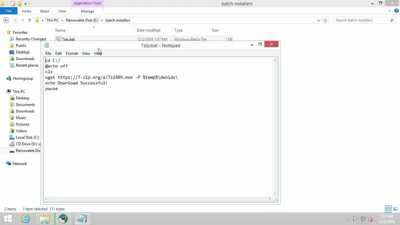The image size is (400, 225).
Task: Switch to Explorer's View ribbon tab
Action: (x=62, y=11)
